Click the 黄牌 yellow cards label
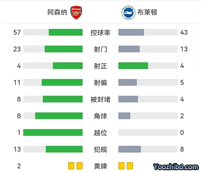201x172 pixels. [x=100, y=166]
